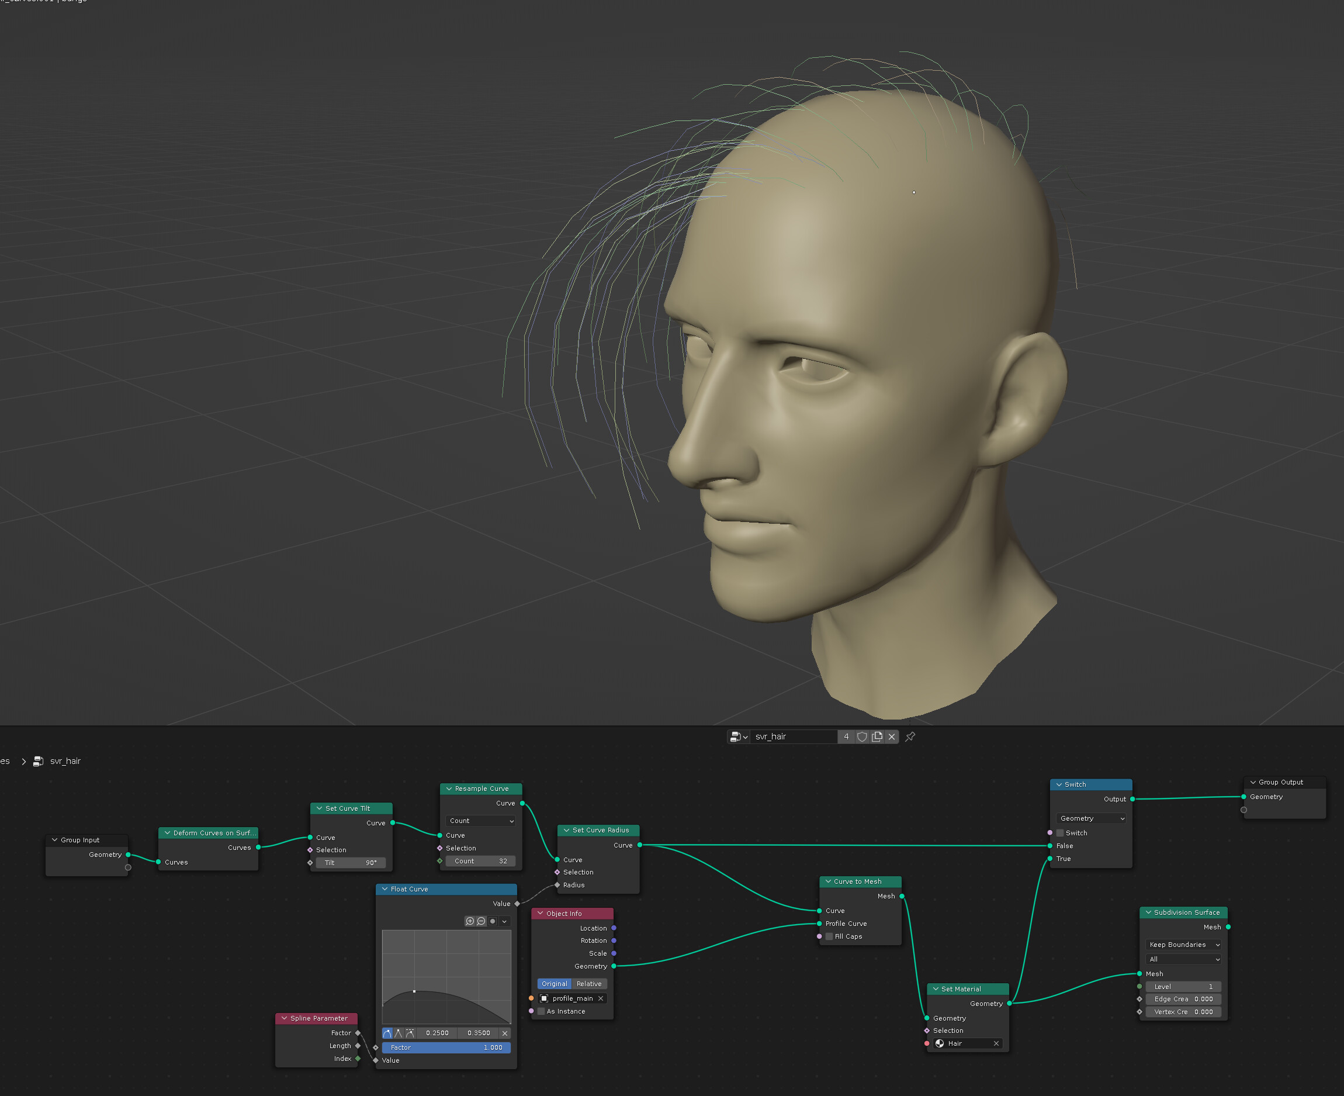The image size is (1344, 1096).
Task: Click the Resample Count 32 field
Action: click(x=480, y=862)
